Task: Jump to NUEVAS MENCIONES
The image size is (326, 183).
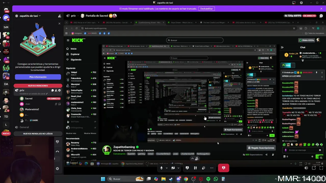Action: [x=38, y=86]
